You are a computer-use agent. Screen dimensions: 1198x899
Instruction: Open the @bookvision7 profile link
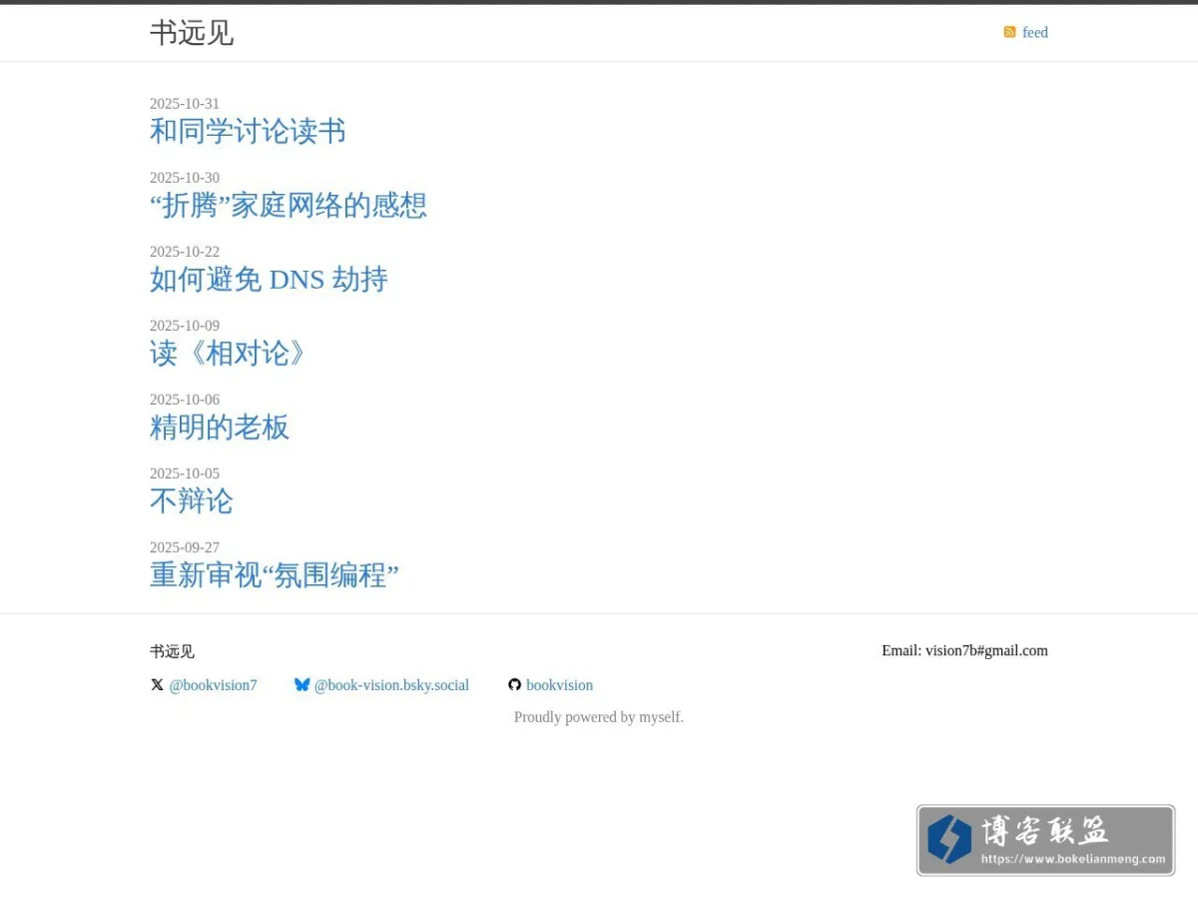[x=213, y=685]
